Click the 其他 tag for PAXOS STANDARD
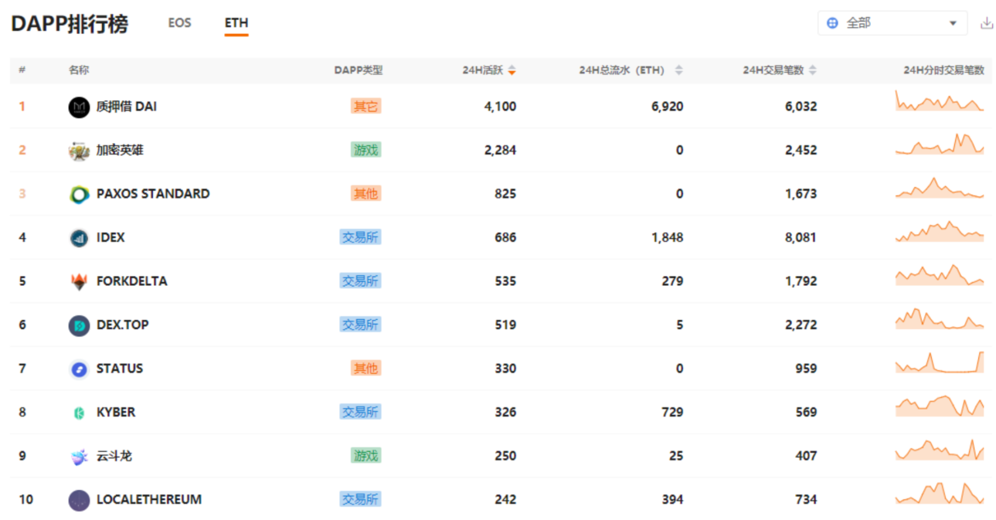 tap(366, 194)
